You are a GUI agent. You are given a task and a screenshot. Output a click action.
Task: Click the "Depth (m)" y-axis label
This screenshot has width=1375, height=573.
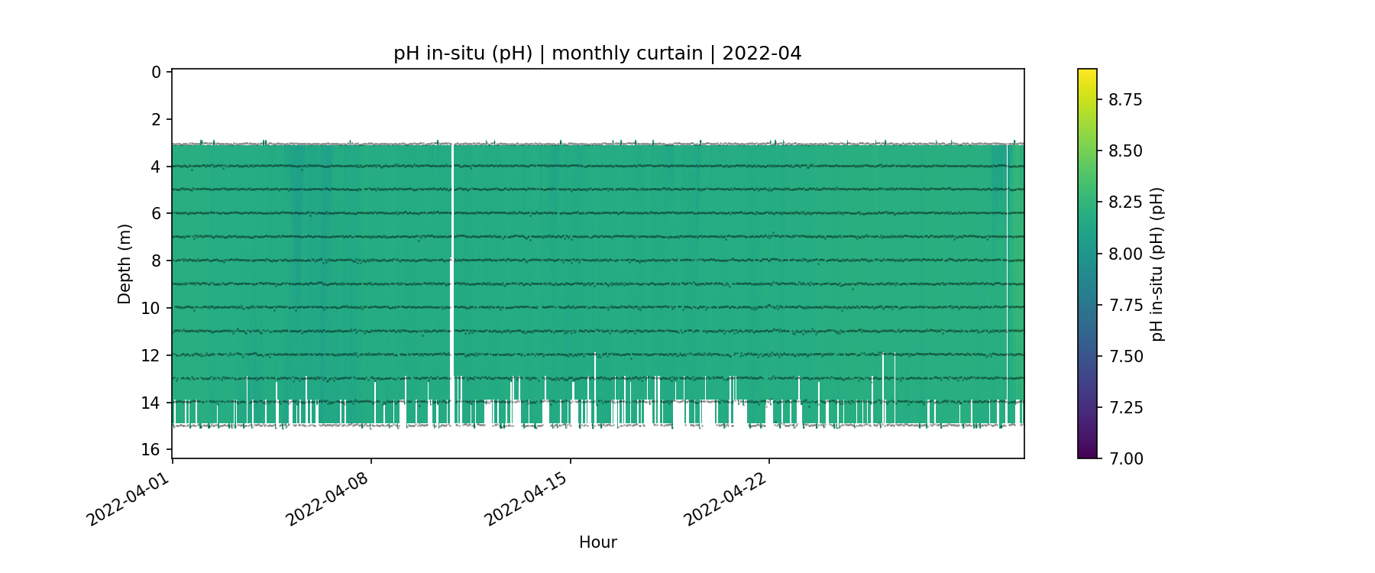pos(125,264)
